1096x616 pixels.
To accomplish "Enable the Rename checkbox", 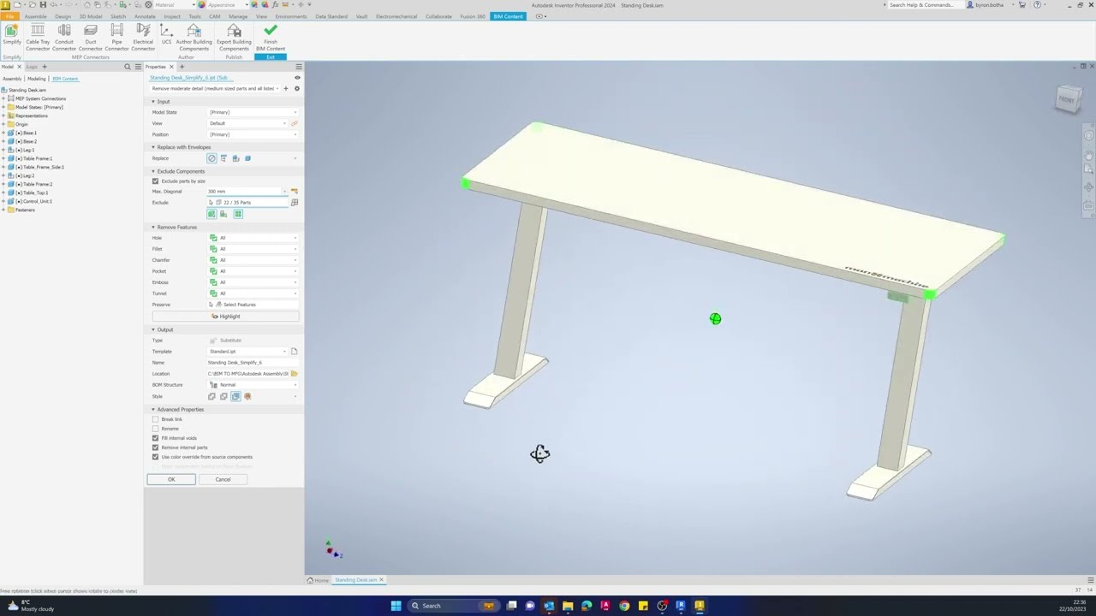I will click(156, 429).
